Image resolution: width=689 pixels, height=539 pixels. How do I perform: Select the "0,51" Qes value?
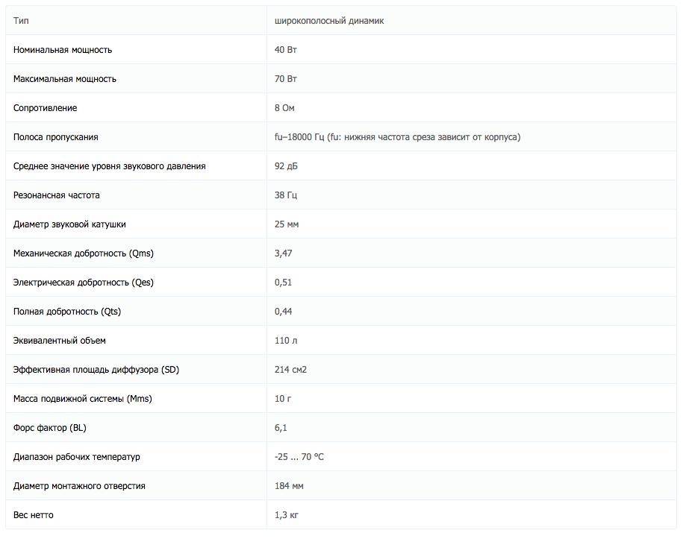point(284,283)
